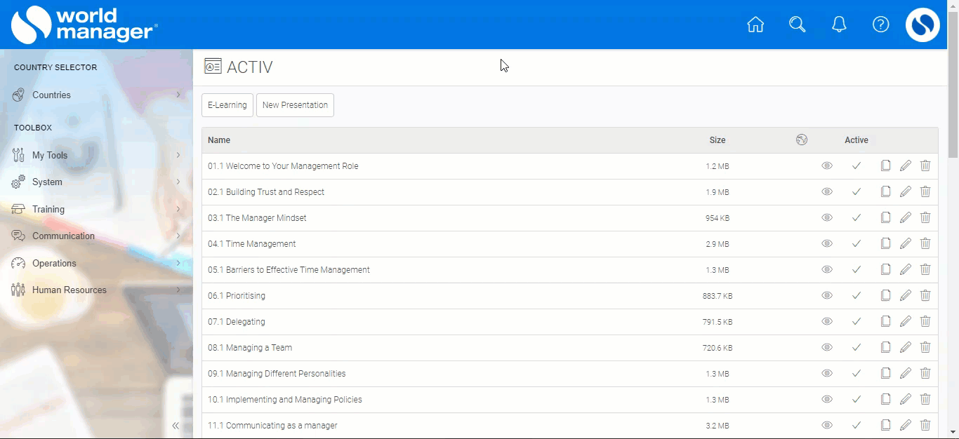Delete 01.1 Welcome to Your Management Role
The image size is (959, 439).
pos(925,166)
